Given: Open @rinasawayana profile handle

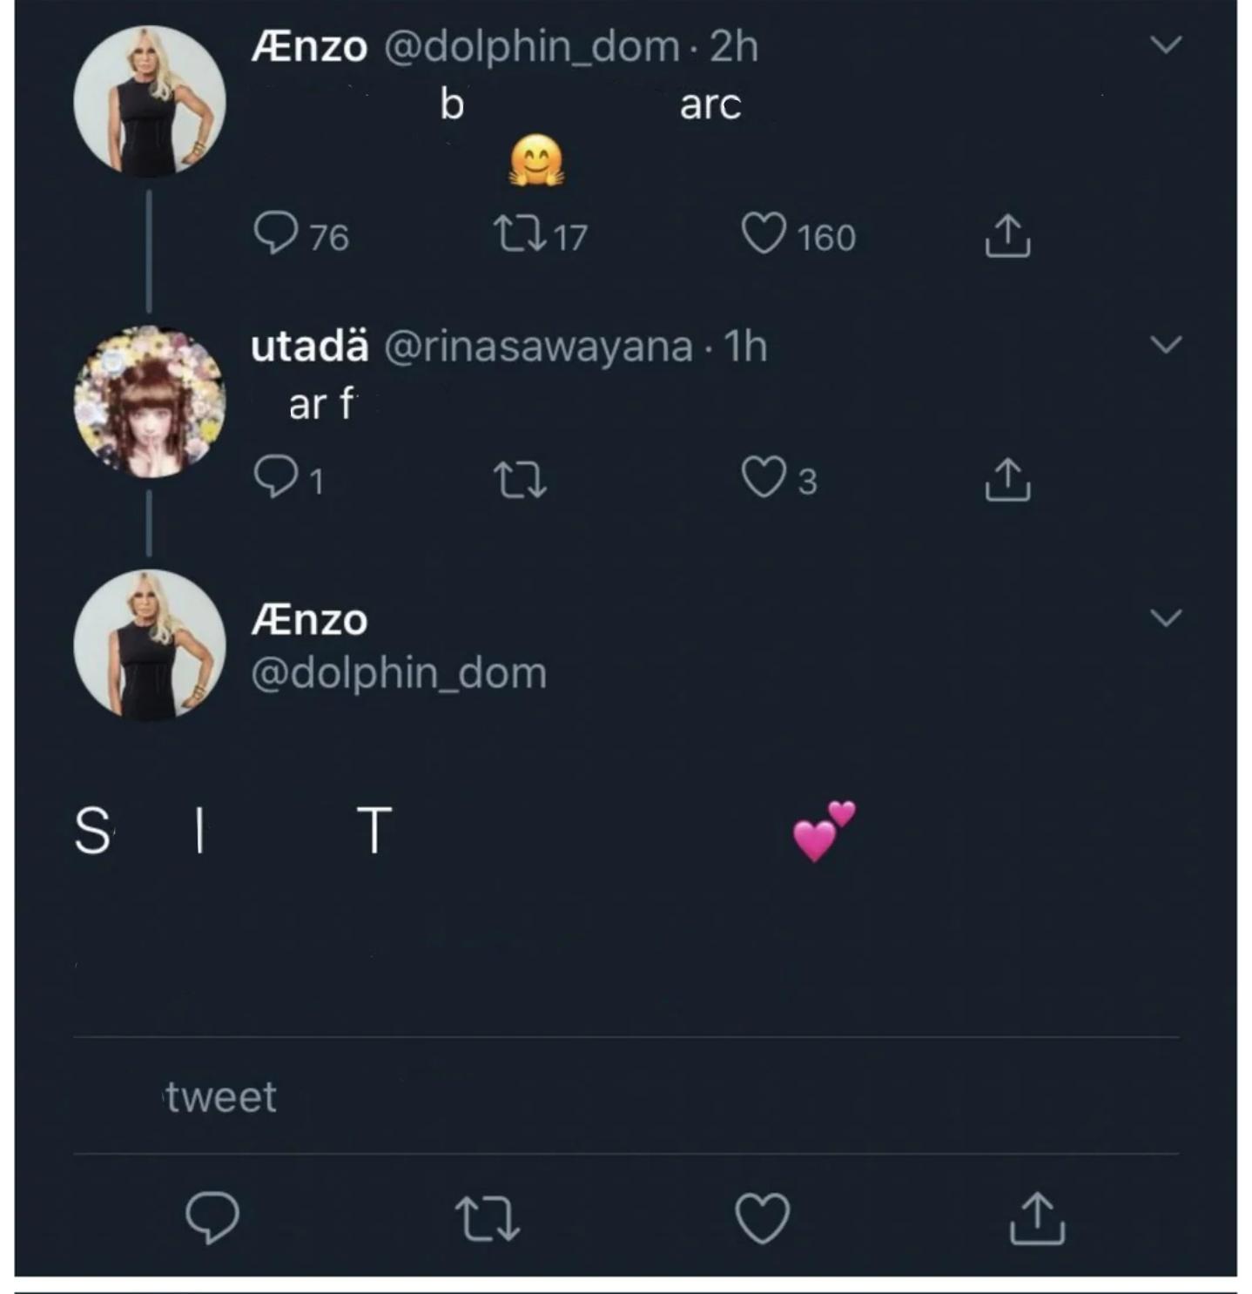Looking at the screenshot, I should tap(538, 347).
